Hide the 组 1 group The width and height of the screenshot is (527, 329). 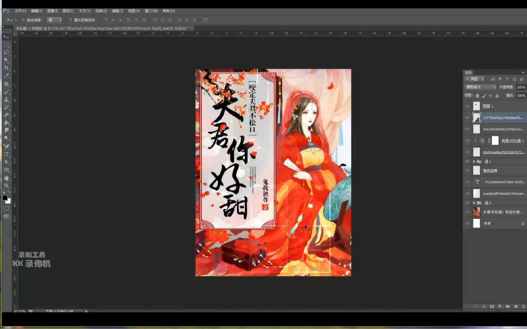[x=467, y=161]
